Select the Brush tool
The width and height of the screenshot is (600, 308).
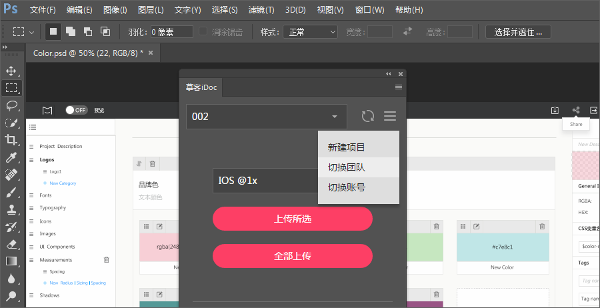(x=11, y=193)
